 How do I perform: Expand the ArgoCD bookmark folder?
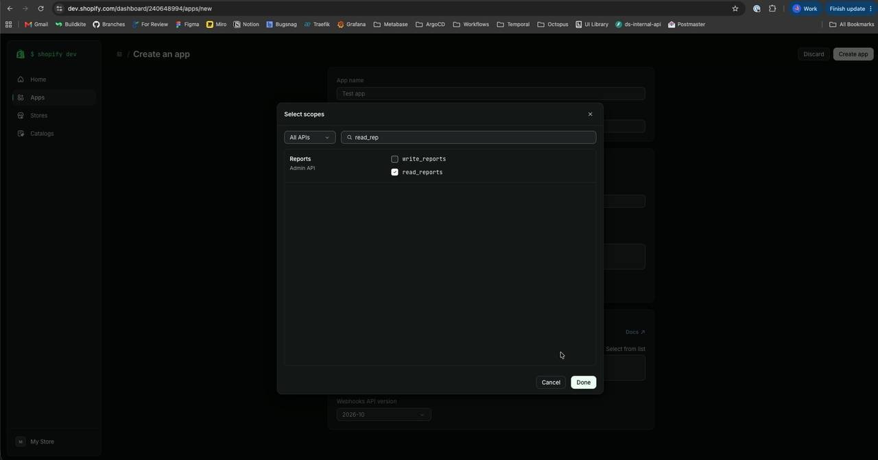tap(431, 25)
